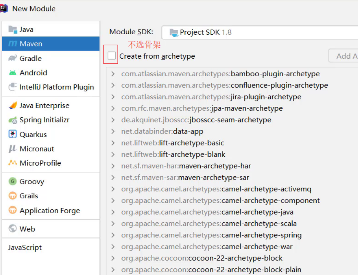Choose MicroProfile module type

coord(51,163)
